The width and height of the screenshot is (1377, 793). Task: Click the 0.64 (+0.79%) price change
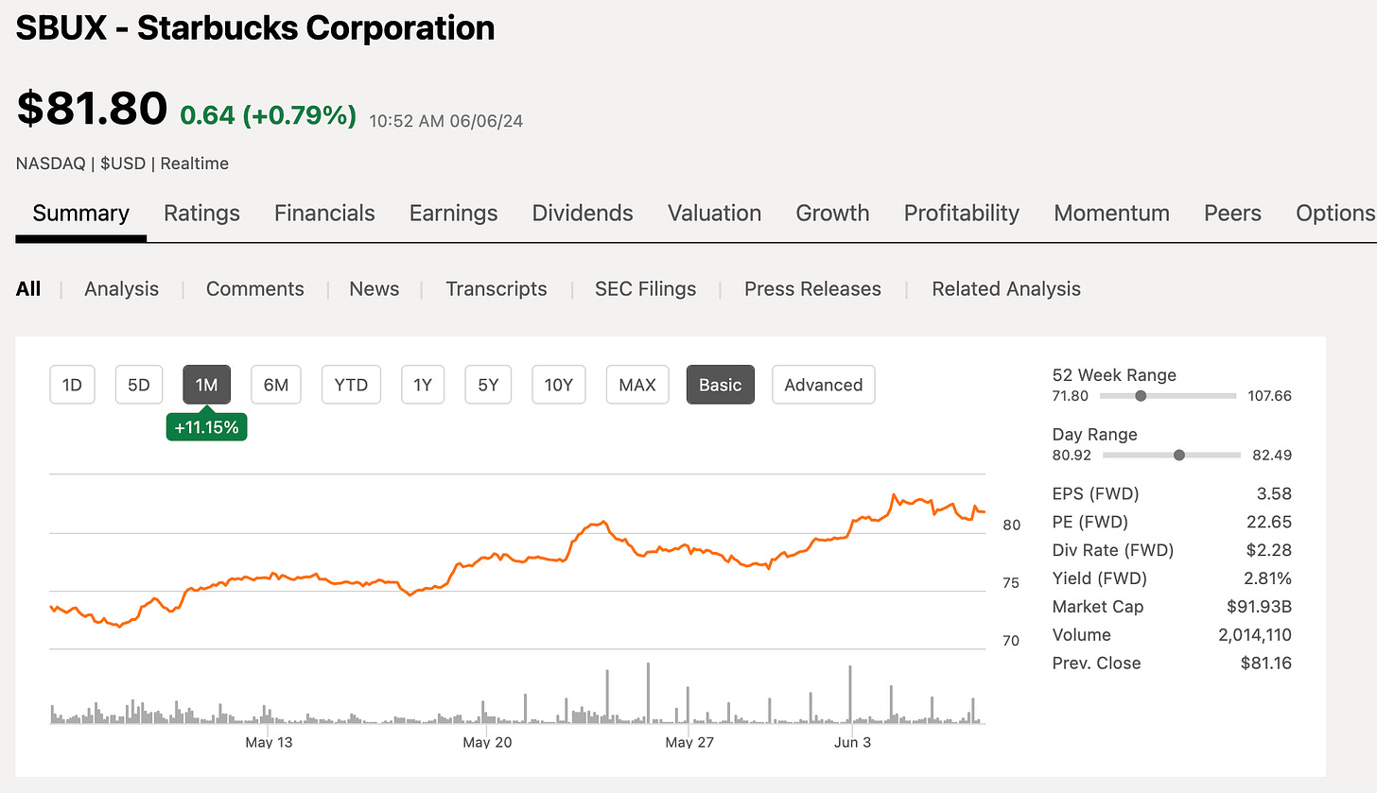point(269,115)
